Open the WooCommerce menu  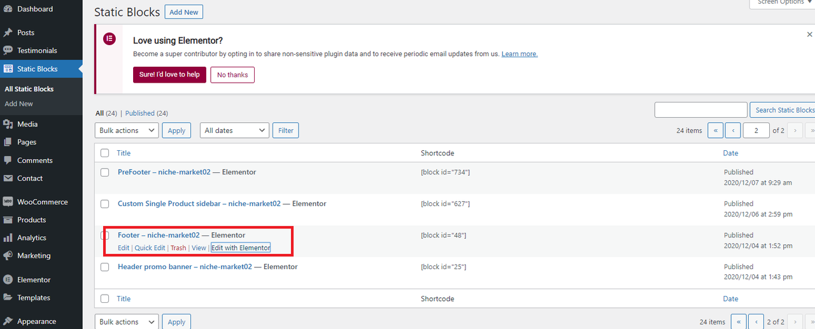tap(41, 202)
